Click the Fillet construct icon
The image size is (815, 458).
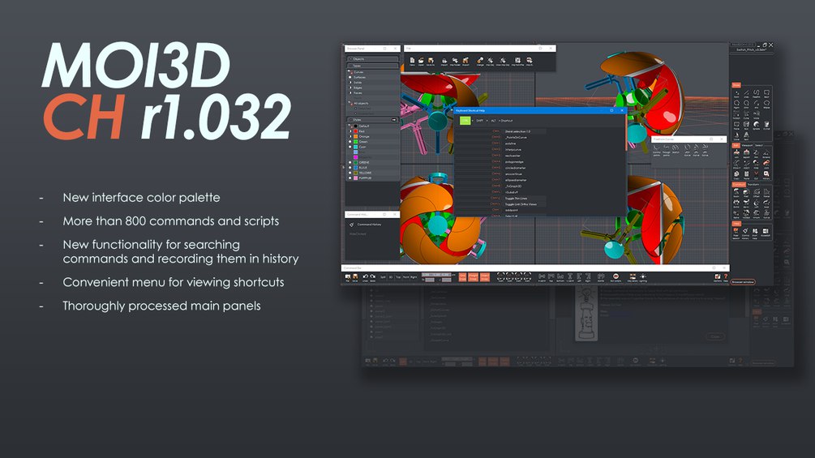[746, 193]
